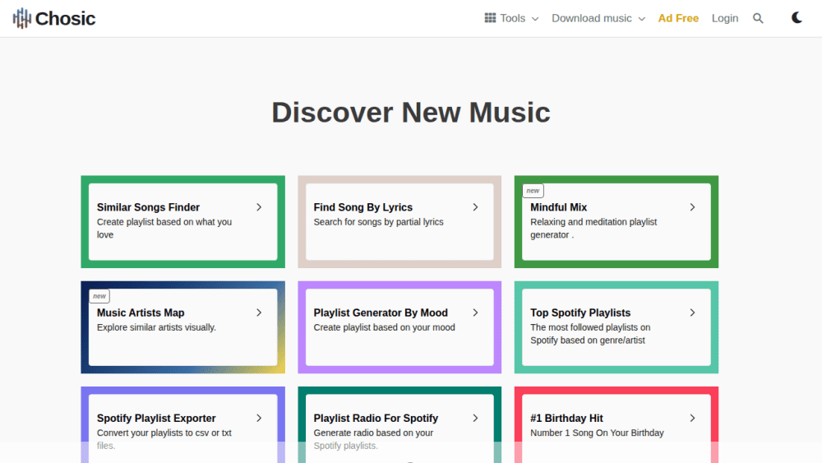
Task: Open Music Artists Map title
Action: pos(141,313)
